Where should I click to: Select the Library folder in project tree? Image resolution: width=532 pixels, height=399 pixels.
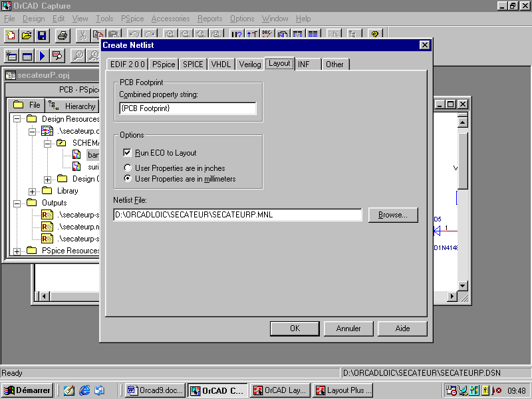coord(68,191)
